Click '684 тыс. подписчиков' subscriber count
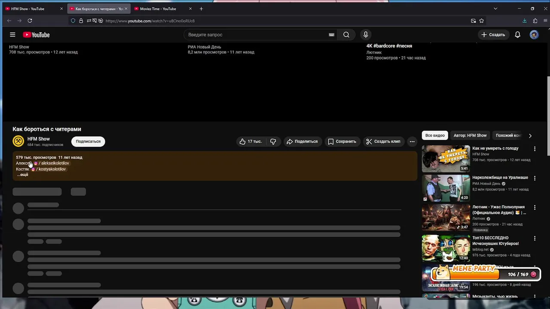 pos(45,145)
